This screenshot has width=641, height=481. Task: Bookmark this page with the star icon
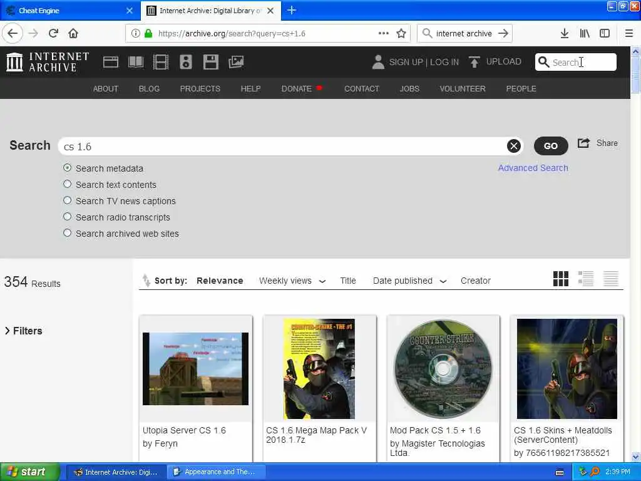point(401,33)
